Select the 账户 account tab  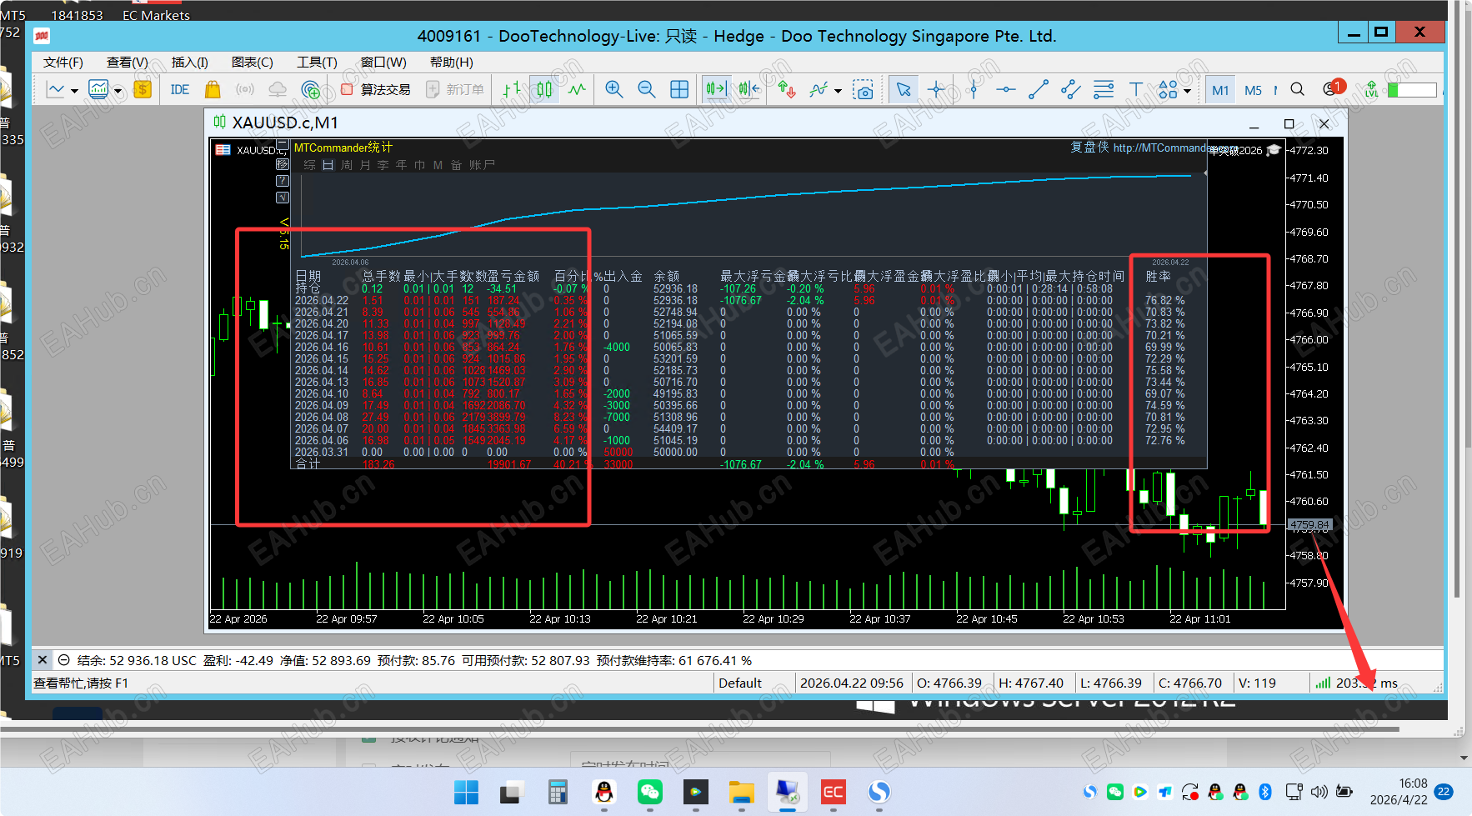pos(482,165)
